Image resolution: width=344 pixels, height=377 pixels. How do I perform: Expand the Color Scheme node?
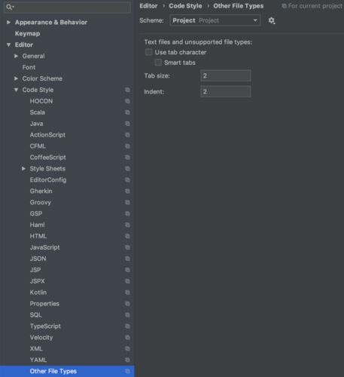click(16, 78)
